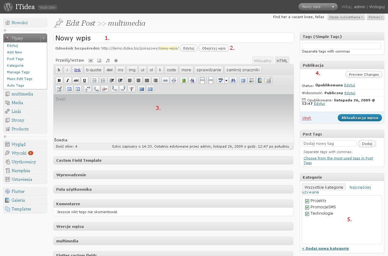
Task: Open spellcheck language dropdown arrow
Action: pos(226,80)
